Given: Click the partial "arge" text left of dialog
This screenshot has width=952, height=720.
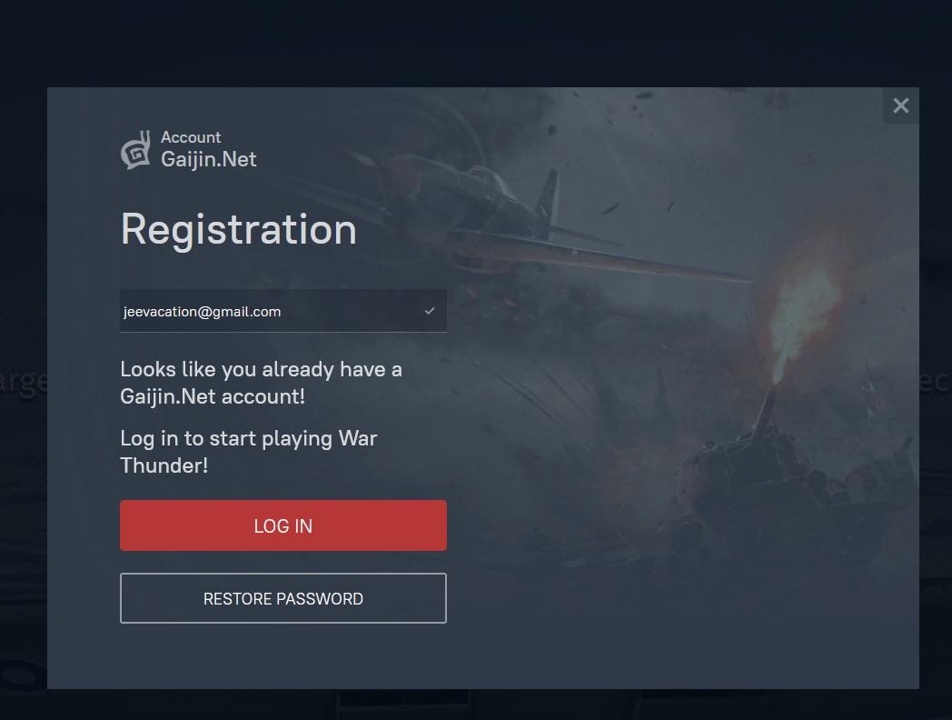Looking at the screenshot, I should coord(23,383).
